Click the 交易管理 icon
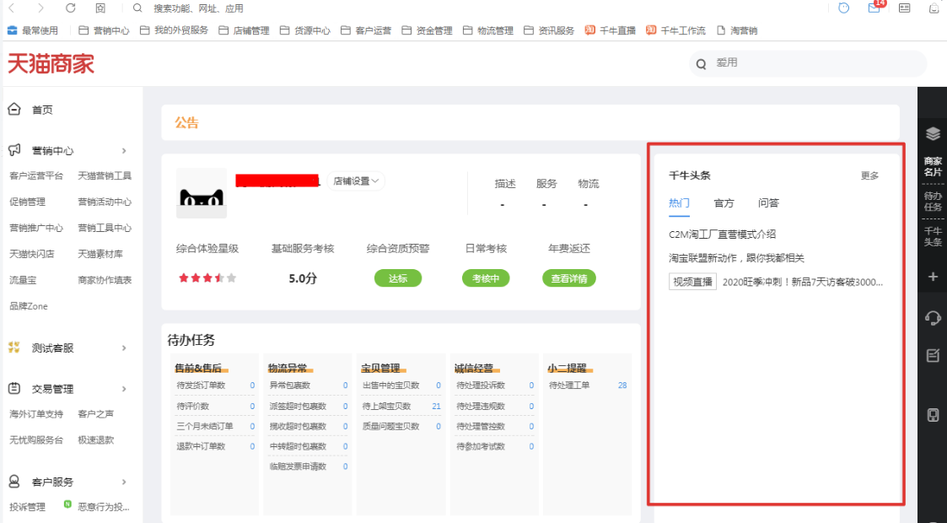This screenshot has height=523, width=947. [13, 388]
